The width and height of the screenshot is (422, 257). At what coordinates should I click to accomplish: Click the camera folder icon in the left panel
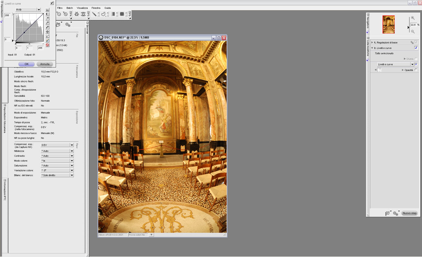(x=58, y=24)
